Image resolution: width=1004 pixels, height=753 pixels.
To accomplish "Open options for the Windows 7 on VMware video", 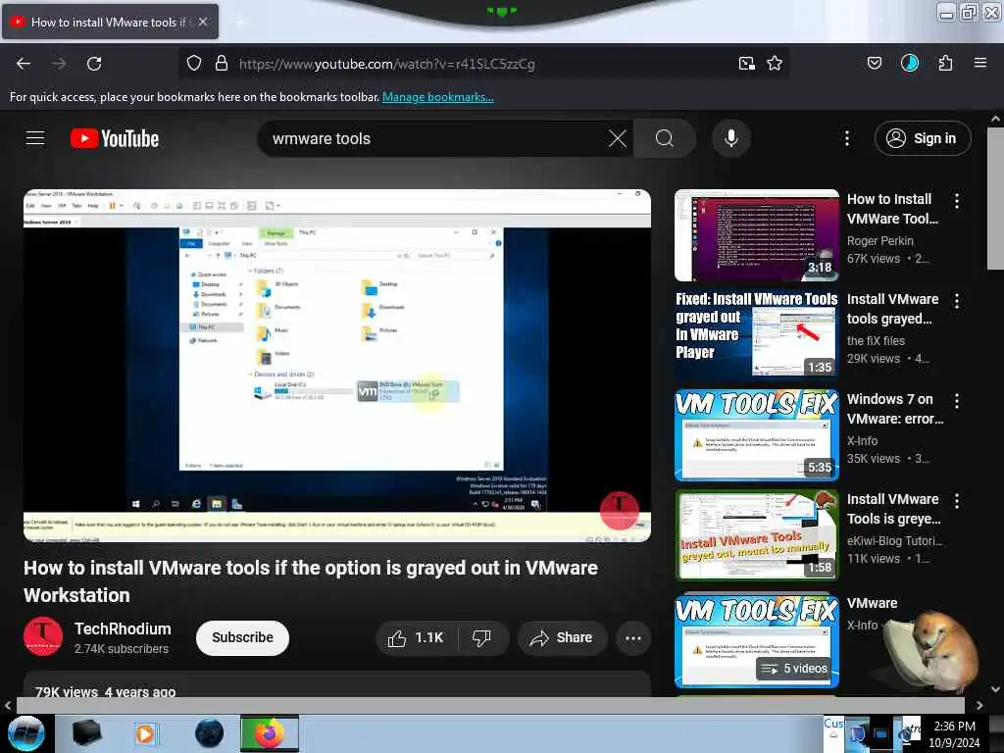I will pos(957,401).
